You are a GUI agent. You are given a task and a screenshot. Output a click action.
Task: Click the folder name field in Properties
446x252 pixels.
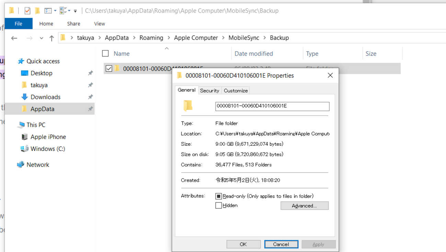click(272, 106)
